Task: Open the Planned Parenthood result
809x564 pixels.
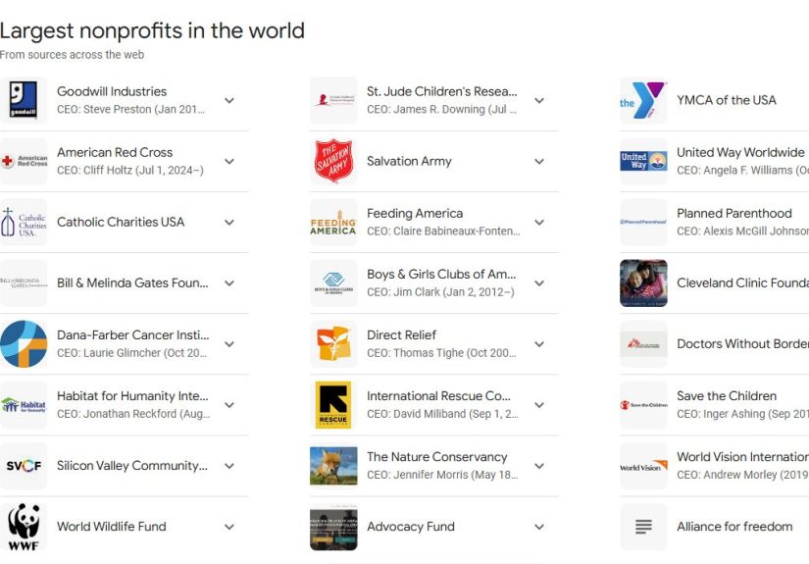Action: click(734, 214)
